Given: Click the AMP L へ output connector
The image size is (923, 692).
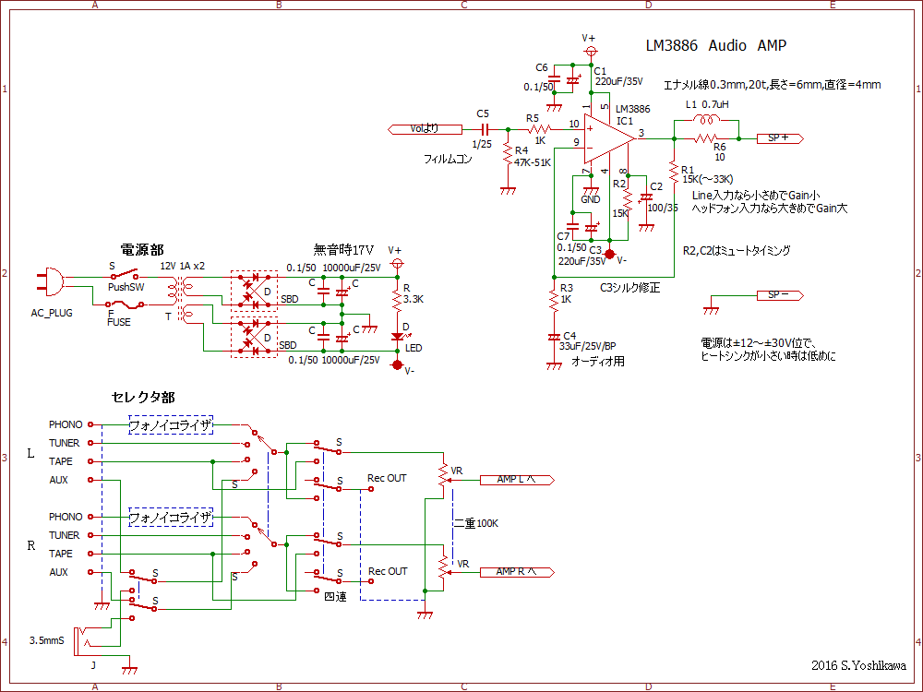Looking at the screenshot, I should coord(517,480).
